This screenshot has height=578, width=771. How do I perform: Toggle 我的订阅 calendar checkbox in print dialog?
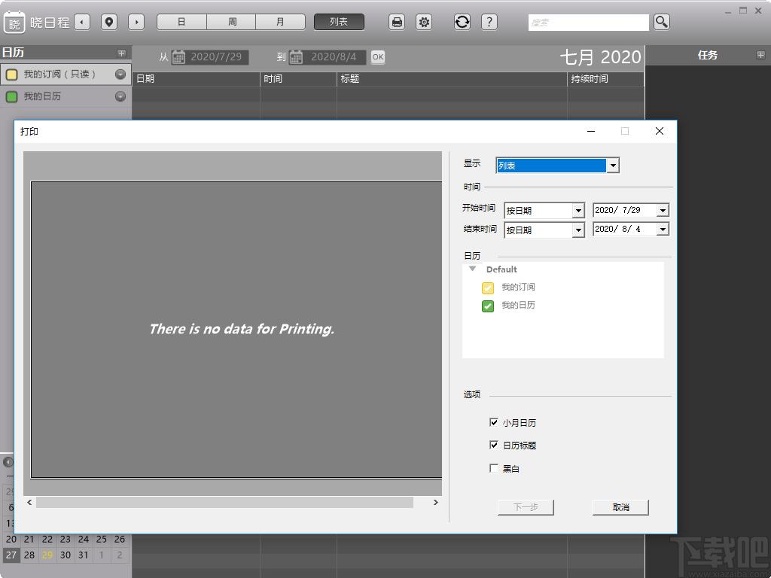[488, 288]
